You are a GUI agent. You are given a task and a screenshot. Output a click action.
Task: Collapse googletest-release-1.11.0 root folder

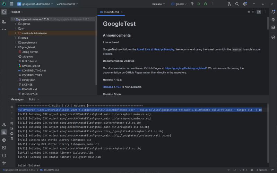(x=12, y=19)
